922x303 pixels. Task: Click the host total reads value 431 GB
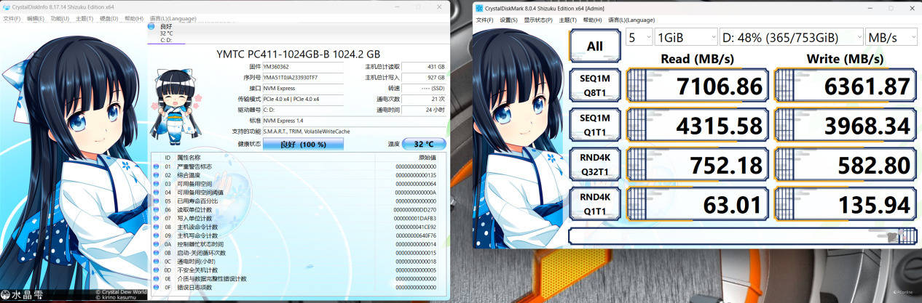click(x=424, y=67)
